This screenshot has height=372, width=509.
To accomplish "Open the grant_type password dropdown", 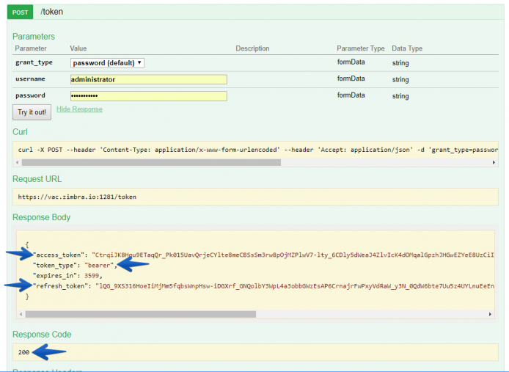I will click(x=107, y=63).
